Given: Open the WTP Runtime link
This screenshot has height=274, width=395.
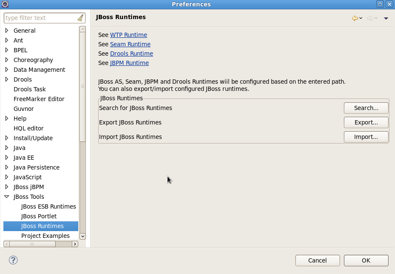Looking at the screenshot, I should coord(128,35).
